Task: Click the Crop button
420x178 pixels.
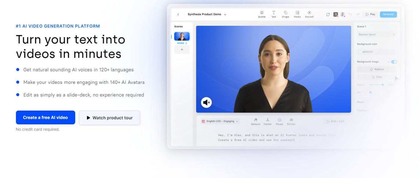Action: tap(377, 77)
